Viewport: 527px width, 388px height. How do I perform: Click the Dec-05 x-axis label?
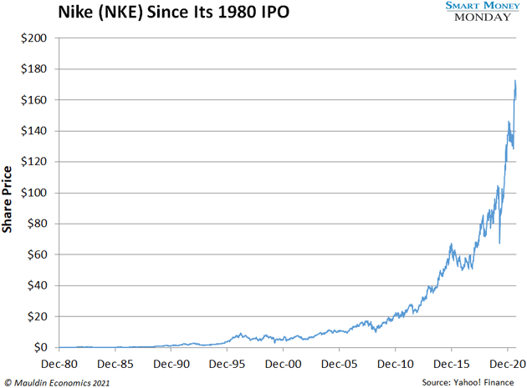(339, 364)
